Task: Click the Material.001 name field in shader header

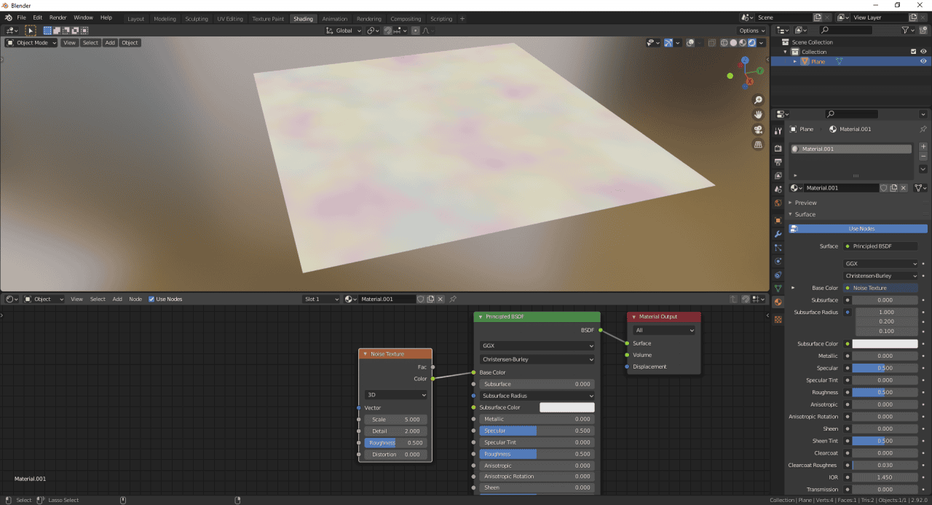Action: [x=387, y=299]
